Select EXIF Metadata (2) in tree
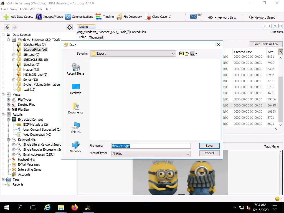This screenshot has height=213, width=284. click(35, 125)
